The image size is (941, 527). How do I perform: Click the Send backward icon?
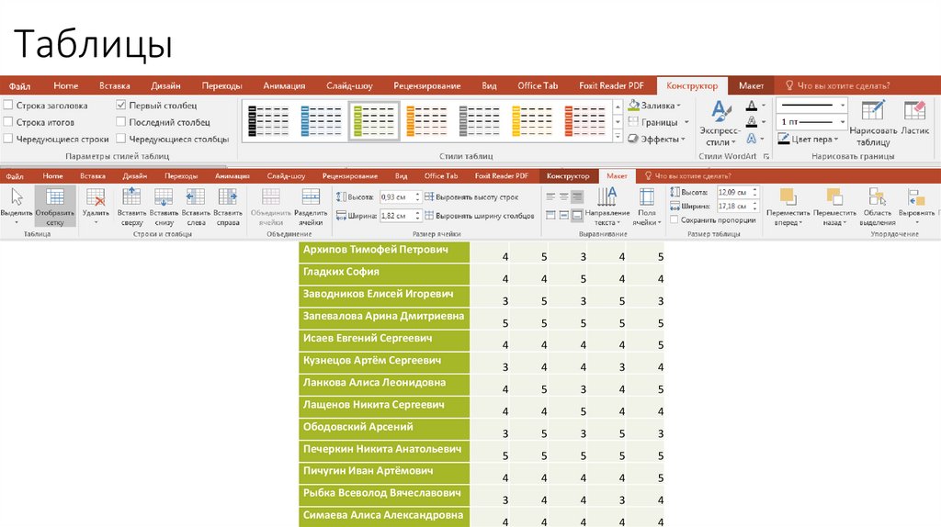click(x=834, y=196)
